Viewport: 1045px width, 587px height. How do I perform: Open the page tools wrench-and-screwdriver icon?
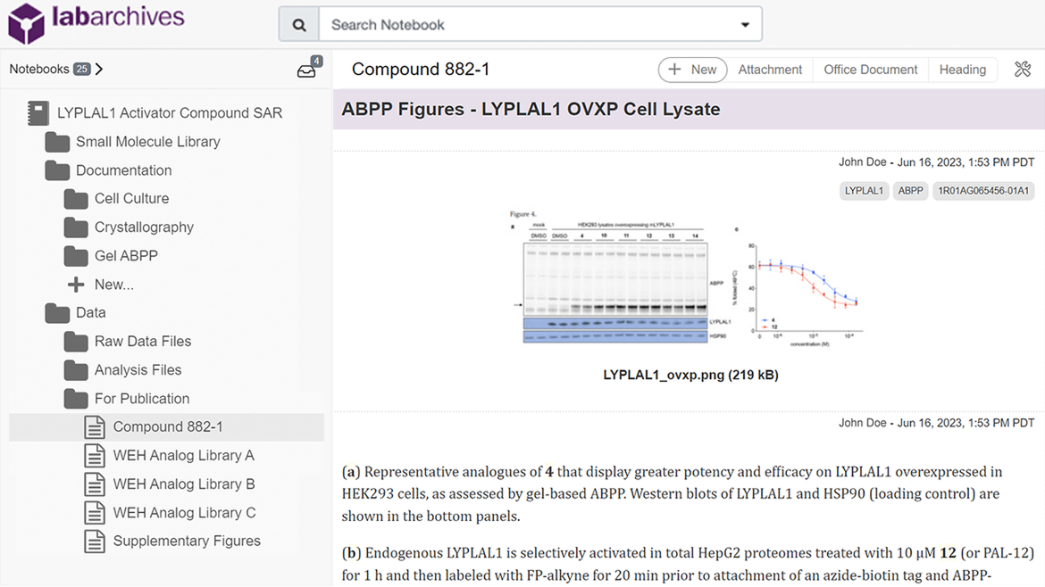1023,69
